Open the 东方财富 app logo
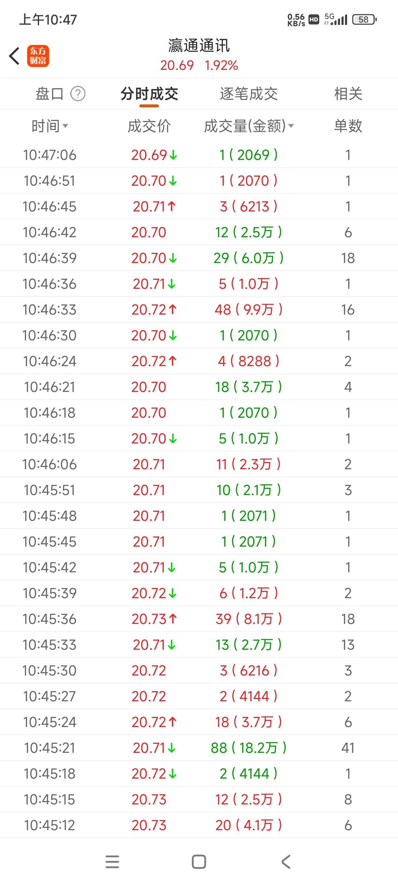The height and width of the screenshot is (885, 398). click(x=38, y=56)
